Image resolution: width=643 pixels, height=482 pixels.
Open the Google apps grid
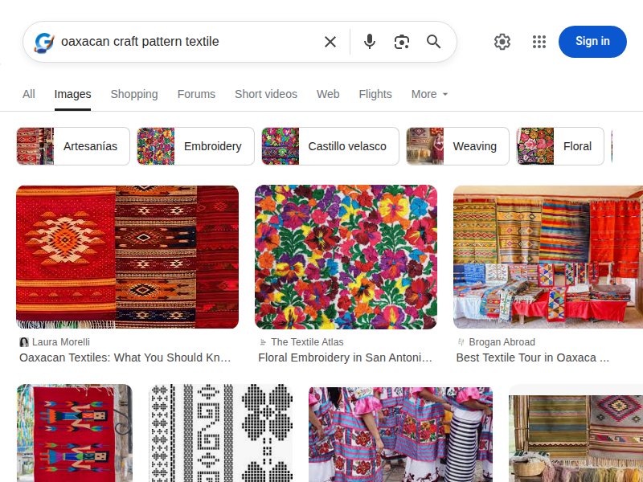pyautogui.click(x=539, y=41)
